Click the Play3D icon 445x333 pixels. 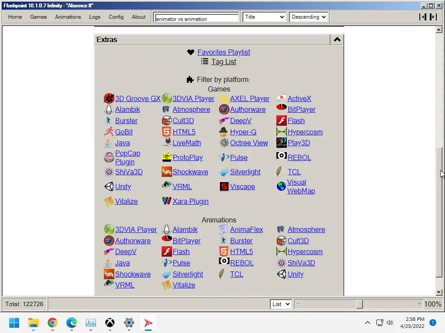pyautogui.click(x=281, y=143)
